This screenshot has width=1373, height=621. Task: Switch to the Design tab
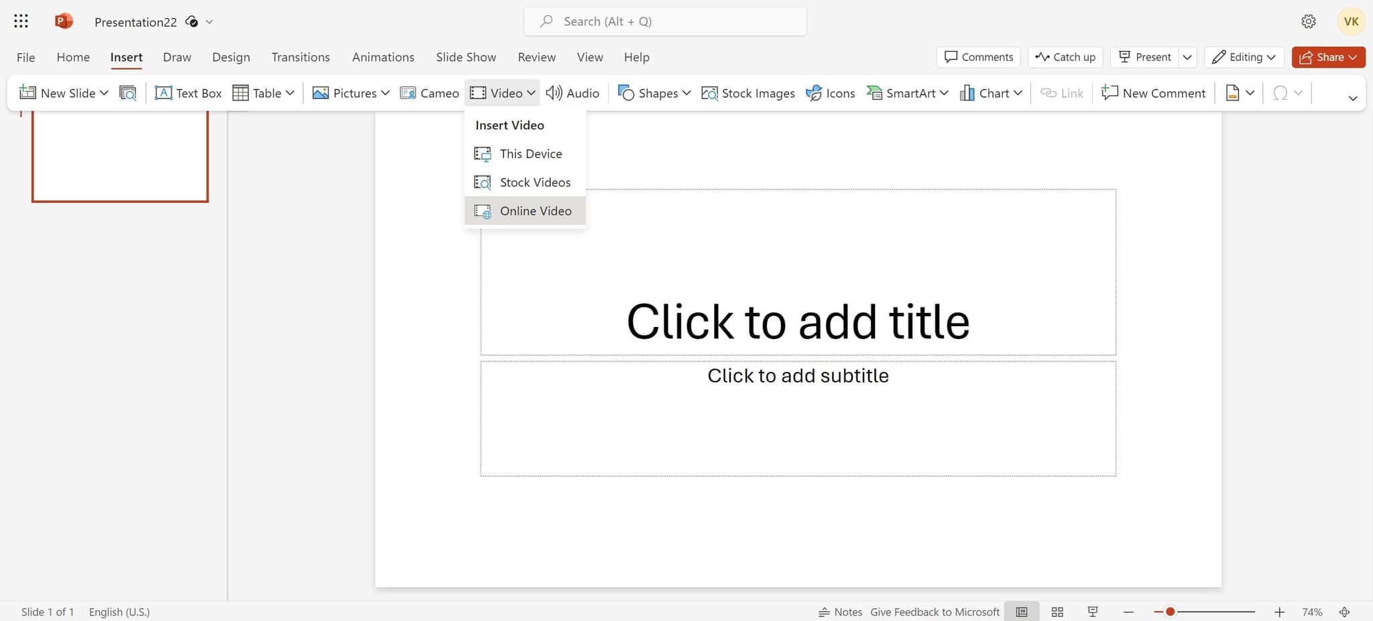point(231,57)
